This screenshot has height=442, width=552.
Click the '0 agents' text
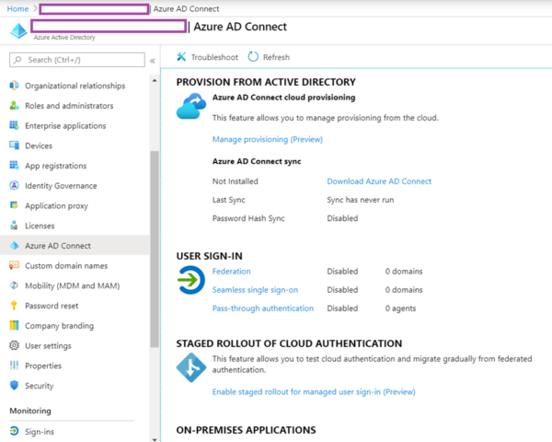400,308
